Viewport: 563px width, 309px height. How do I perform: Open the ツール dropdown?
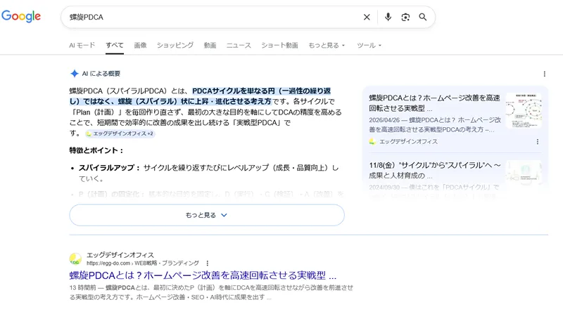point(369,45)
